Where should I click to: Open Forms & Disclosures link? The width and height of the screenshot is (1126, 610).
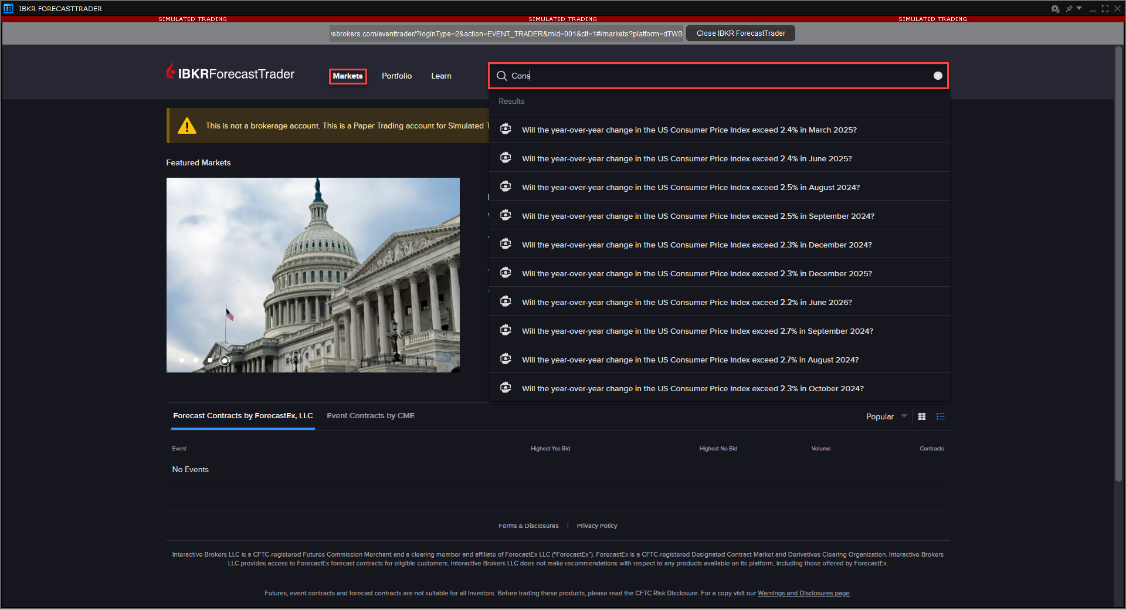click(528, 526)
